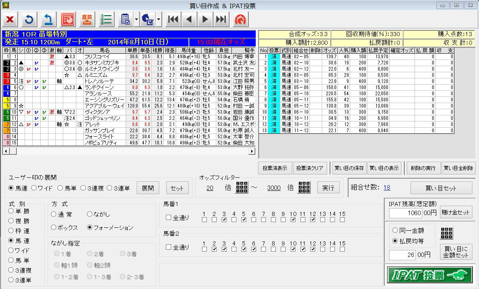Click the 実行 odds filter button
This screenshot has width=479, height=289.
point(328,188)
